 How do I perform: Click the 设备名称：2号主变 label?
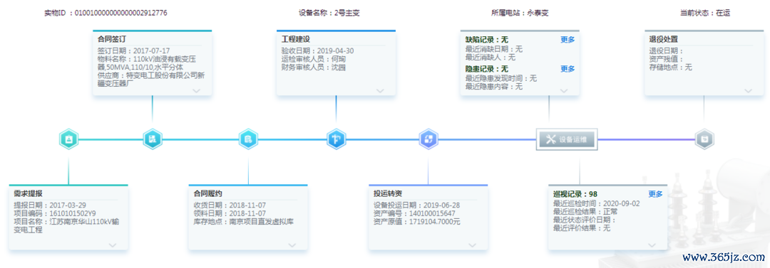[329, 14]
